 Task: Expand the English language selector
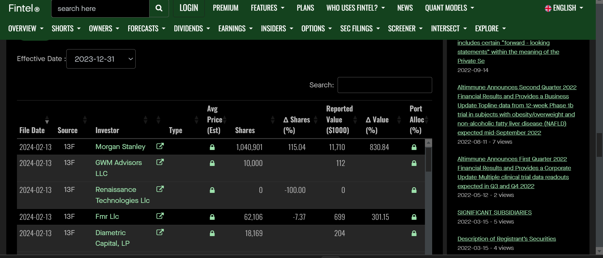564,8
